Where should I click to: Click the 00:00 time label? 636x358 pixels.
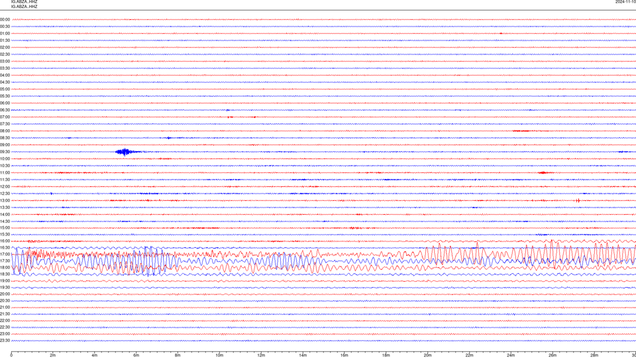point(5,19)
